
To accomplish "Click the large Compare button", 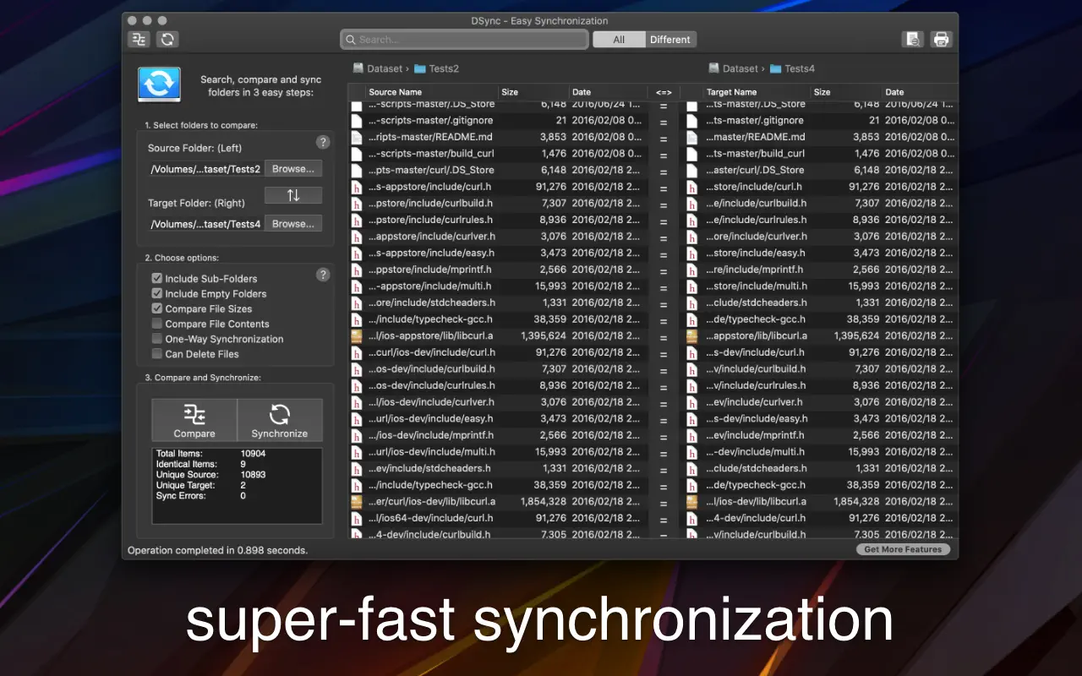I will pos(194,420).
